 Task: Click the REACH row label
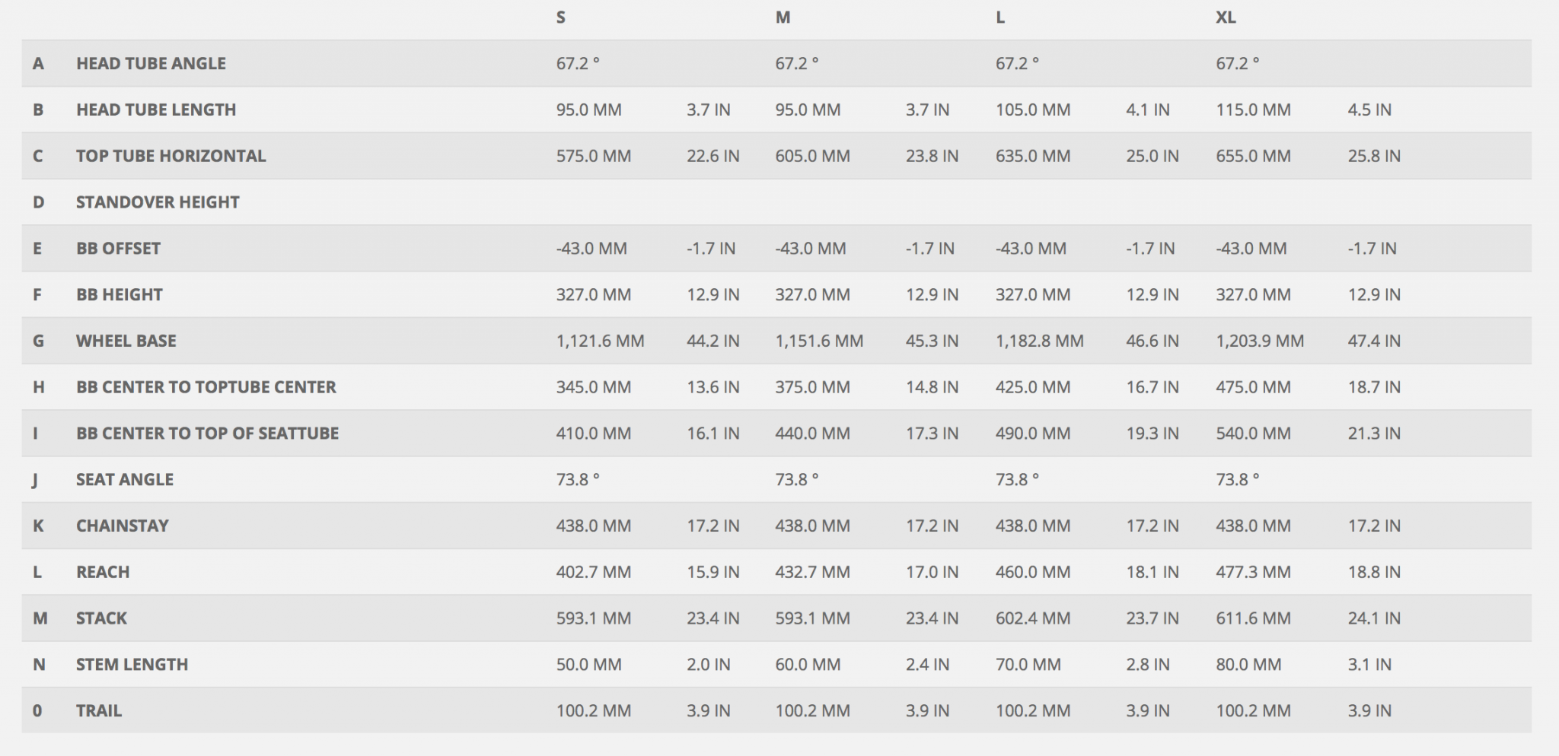[103, 572]
